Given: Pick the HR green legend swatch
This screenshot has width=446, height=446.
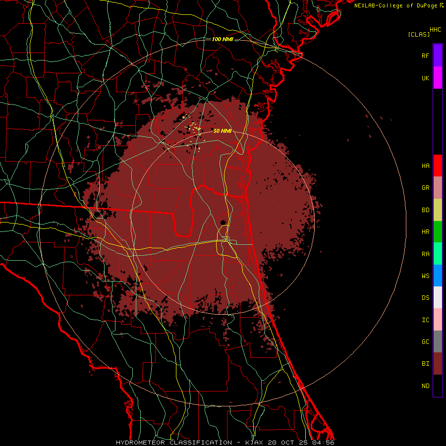Looking at the screenshot, I should (438, 232).
